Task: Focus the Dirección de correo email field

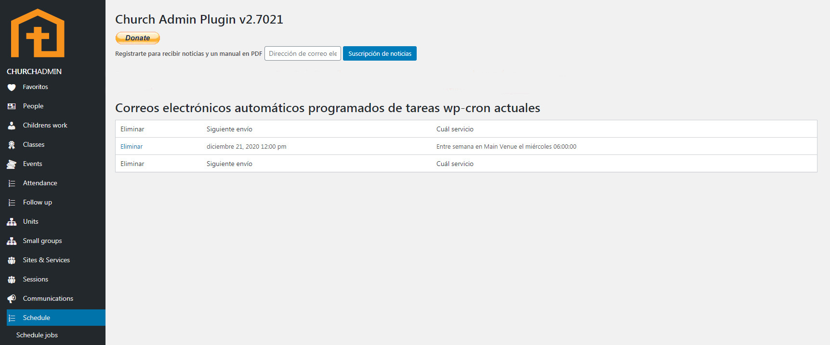Action: tap(303, 53)
